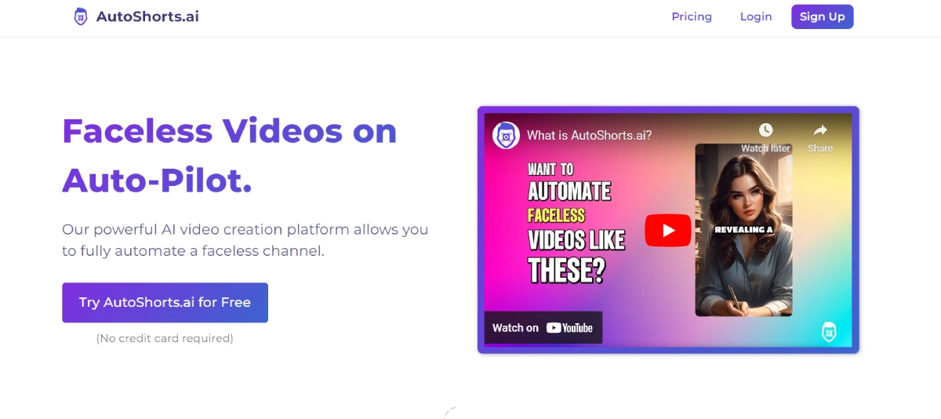Click the AutoShorts.ai brand name text
This screenshot has width=941, height=419.
[x=147, y=16]
